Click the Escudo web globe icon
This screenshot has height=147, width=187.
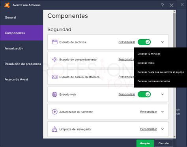coord(54,94)
